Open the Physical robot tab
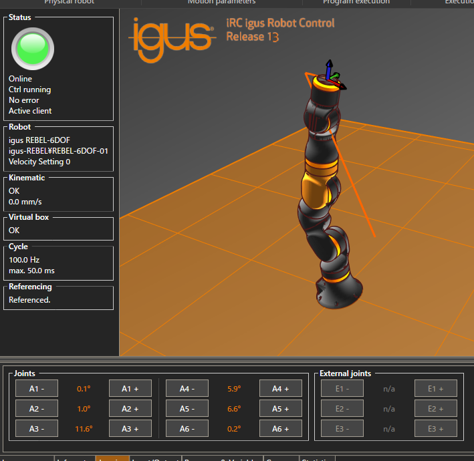 tap(69, 3)
